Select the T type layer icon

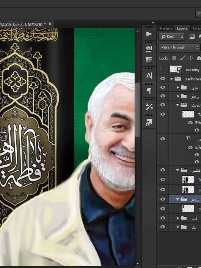(188, 138)
